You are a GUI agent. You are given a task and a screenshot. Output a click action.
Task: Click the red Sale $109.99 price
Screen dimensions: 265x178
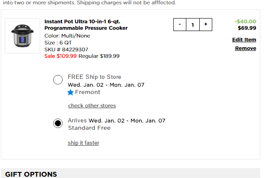coord(61,56)
